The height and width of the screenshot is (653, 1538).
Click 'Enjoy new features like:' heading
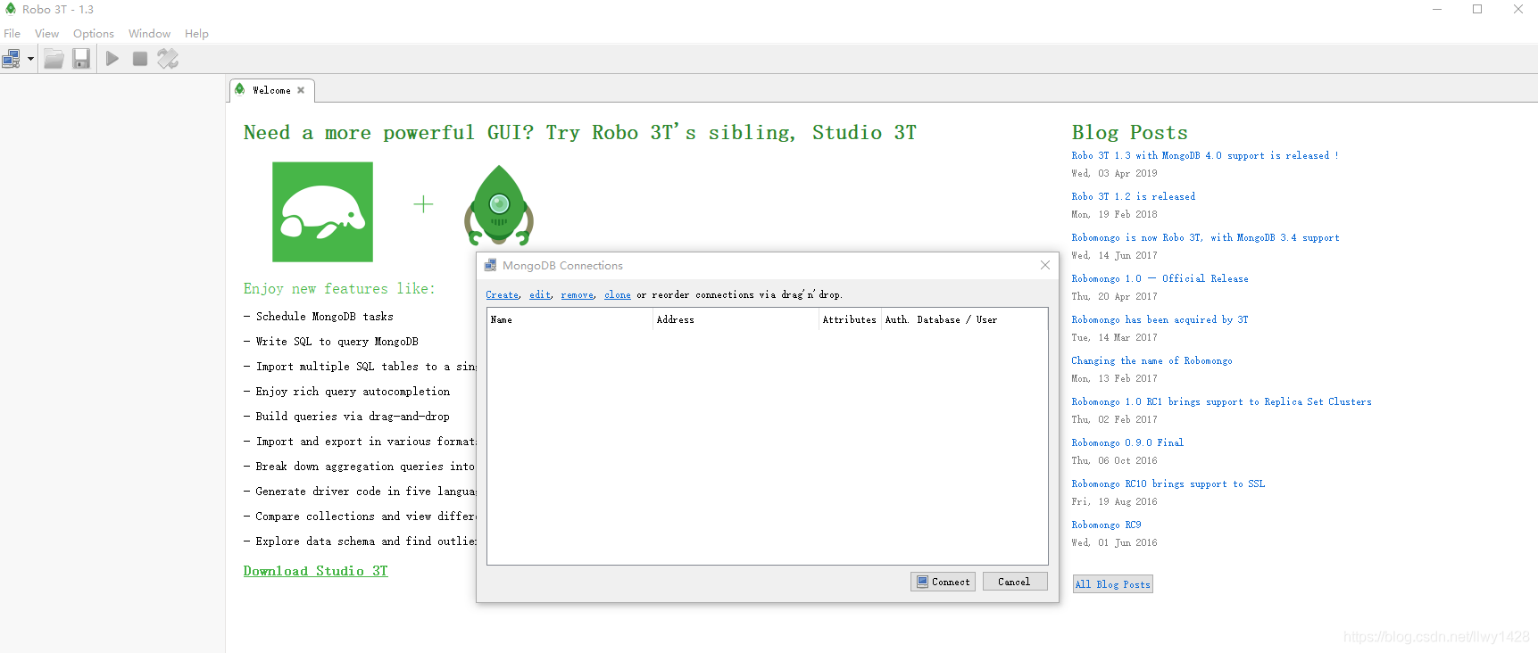(x=339, y=289)
